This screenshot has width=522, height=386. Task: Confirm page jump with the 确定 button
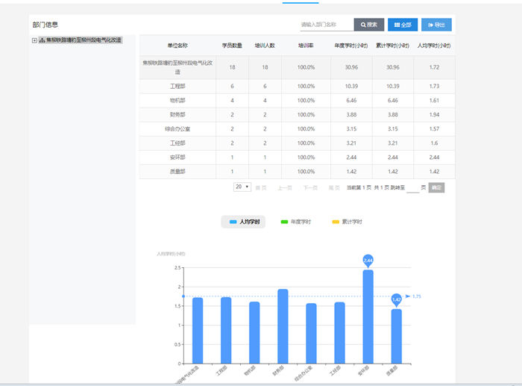pos(436,188)
